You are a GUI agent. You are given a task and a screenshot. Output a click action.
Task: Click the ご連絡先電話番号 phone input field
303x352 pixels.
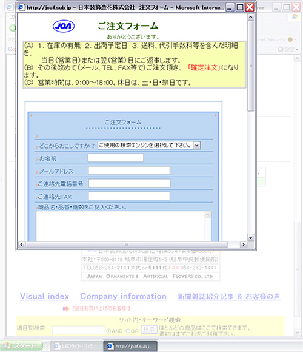pos(129,183)
